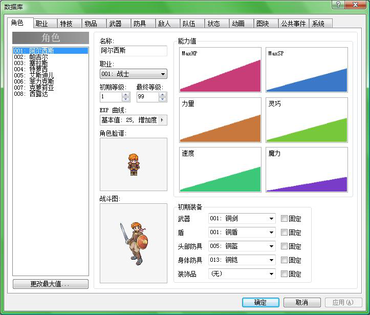Open the 公共事件 tab

293,24
